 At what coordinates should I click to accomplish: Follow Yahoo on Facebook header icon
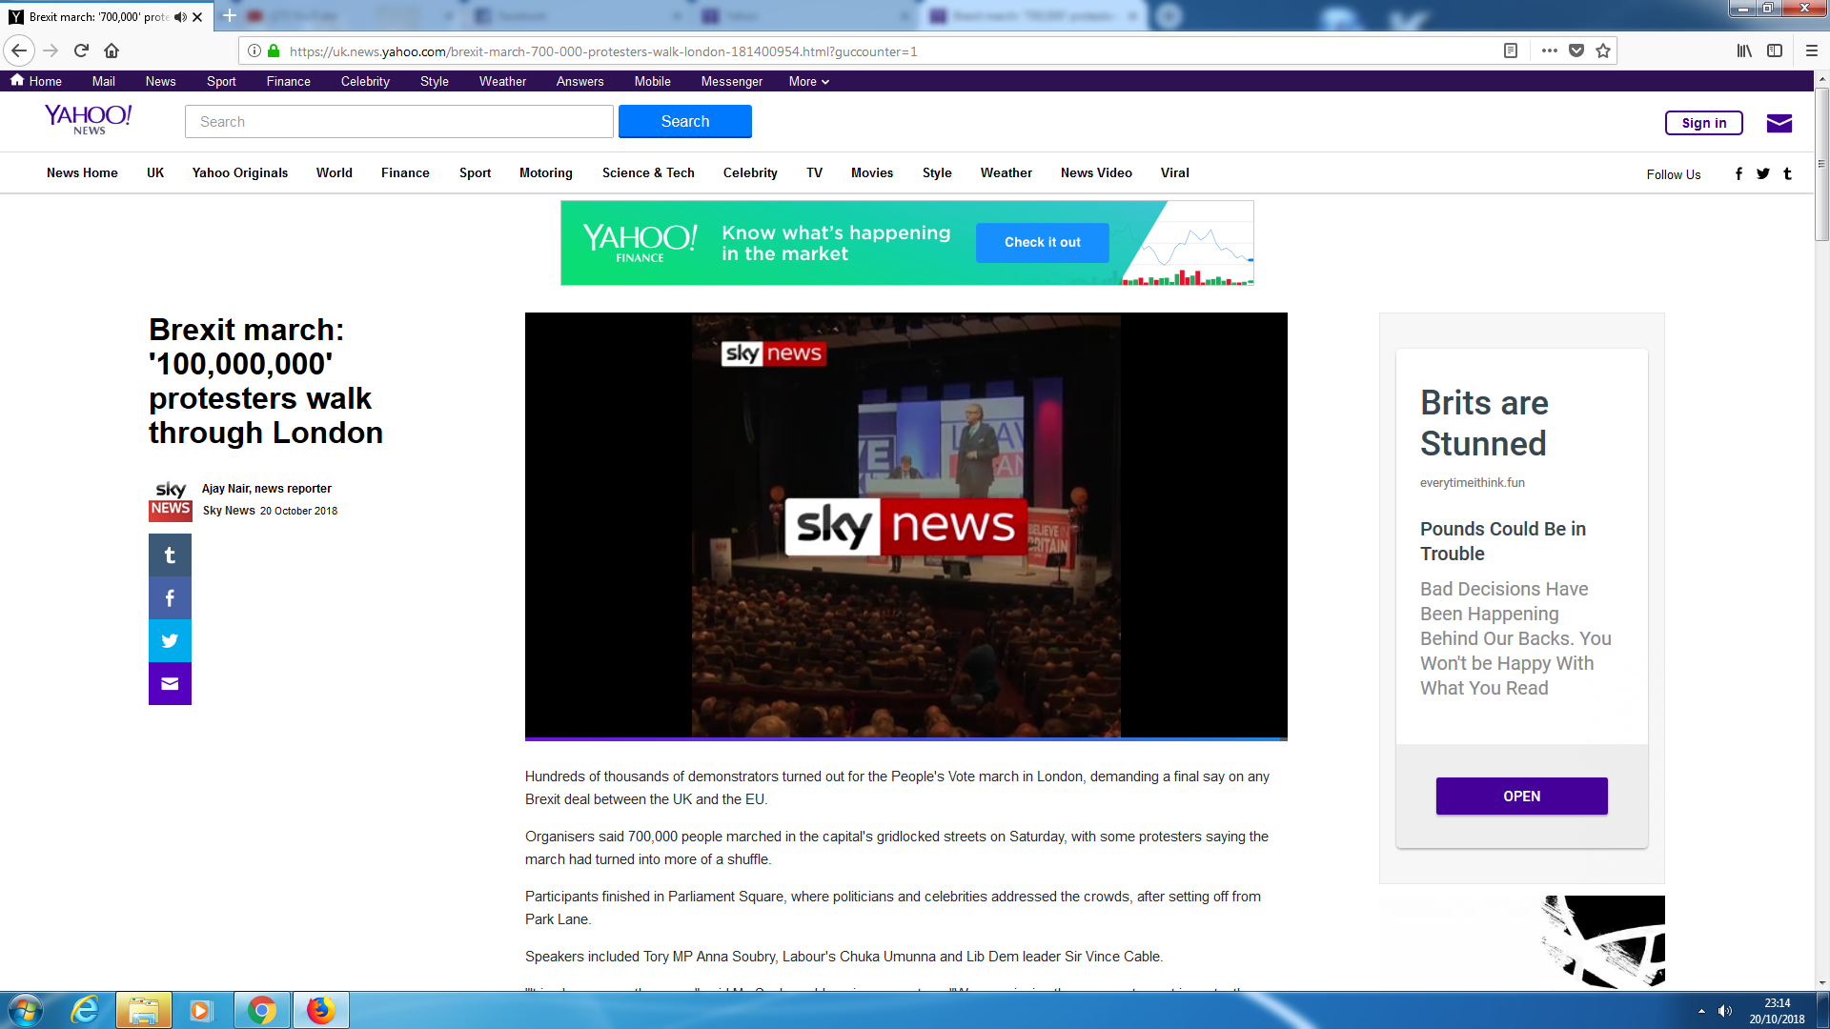(x=1738, y=173)
